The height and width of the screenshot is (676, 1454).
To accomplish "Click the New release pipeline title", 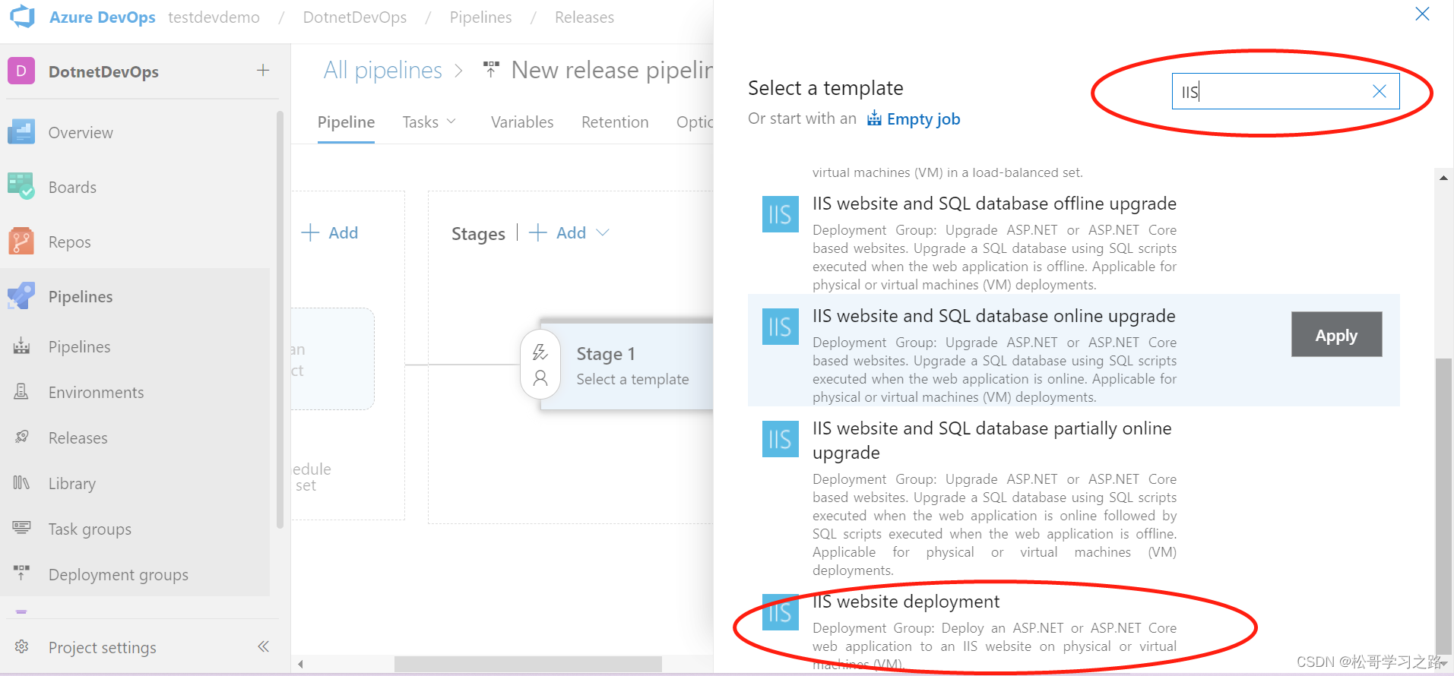I will (612, 70).
